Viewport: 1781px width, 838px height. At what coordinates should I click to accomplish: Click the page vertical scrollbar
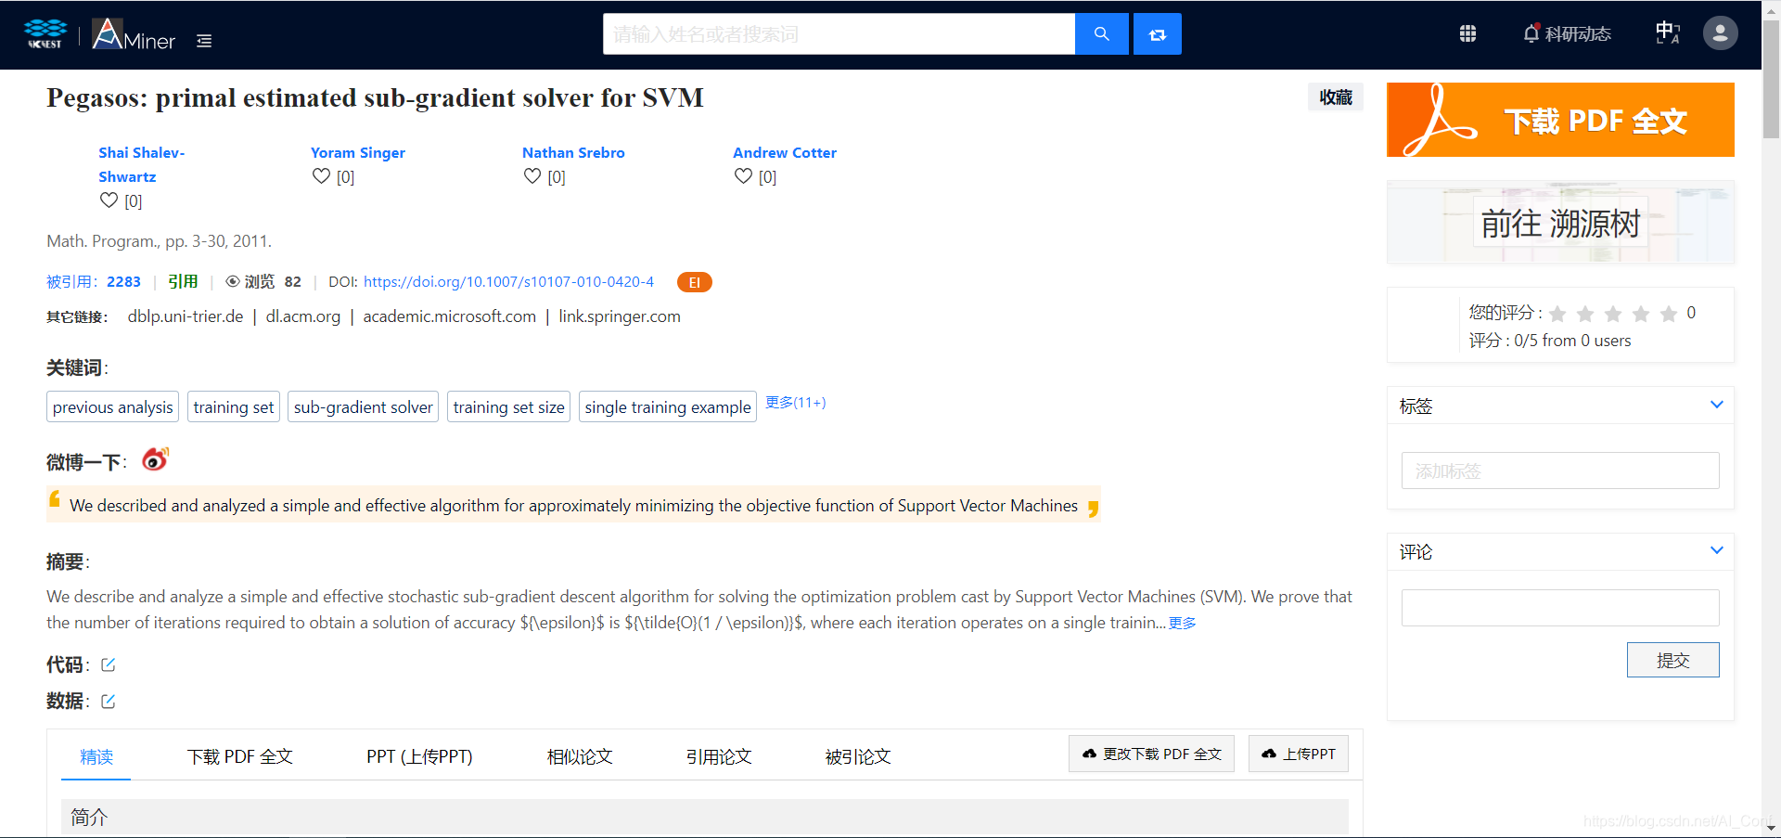pos(1771,79)
